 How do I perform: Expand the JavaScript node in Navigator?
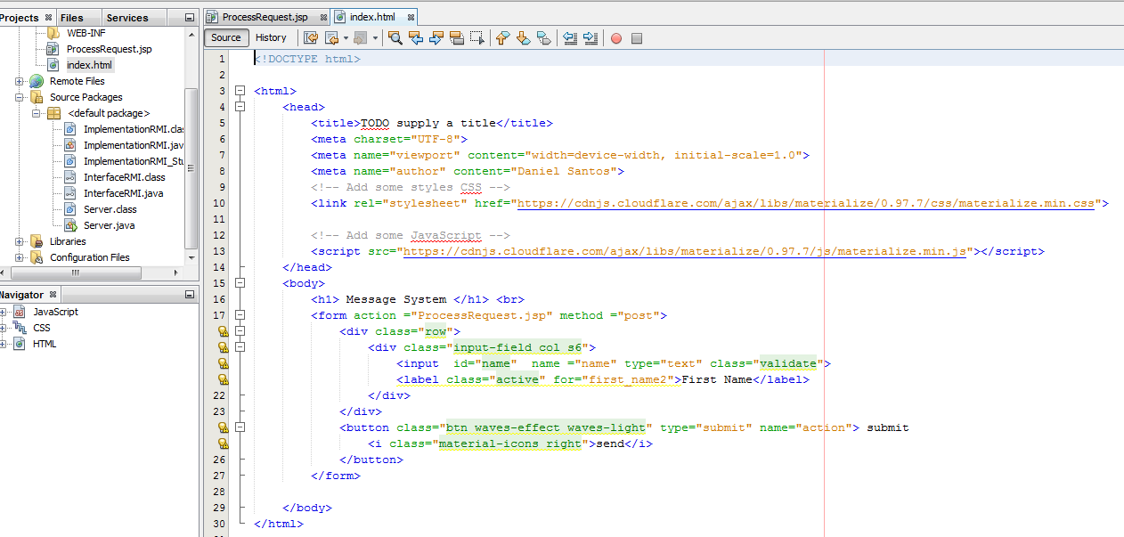[x=4, y=312]
